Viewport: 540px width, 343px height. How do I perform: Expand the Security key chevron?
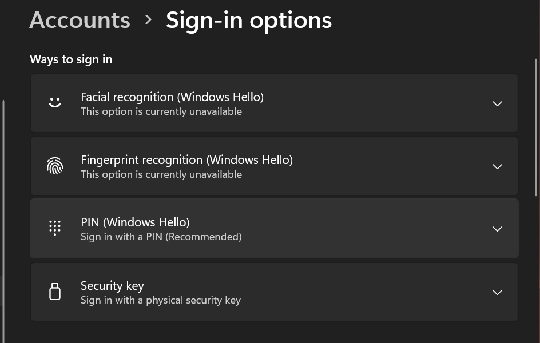click(x=497, y=292)
